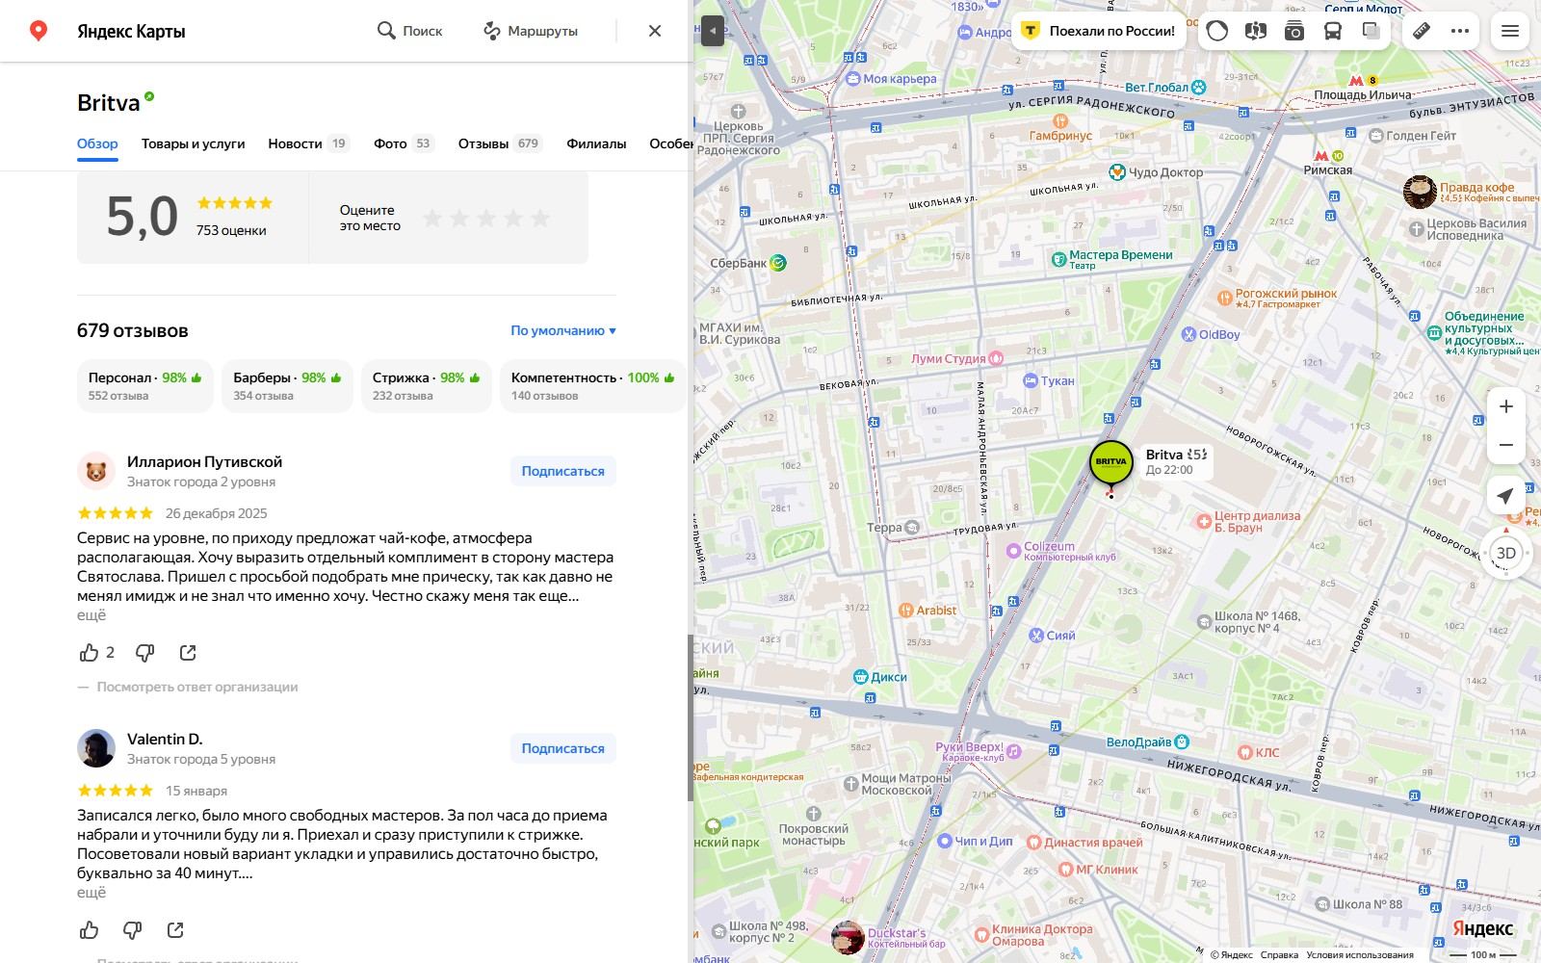Viewport: 1541px width, 963px height.
Task: Click the Условия использования link
Action: (x=1360, y=955)
